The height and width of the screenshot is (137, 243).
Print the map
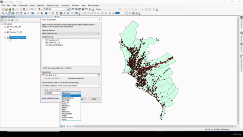coord(13,9)
